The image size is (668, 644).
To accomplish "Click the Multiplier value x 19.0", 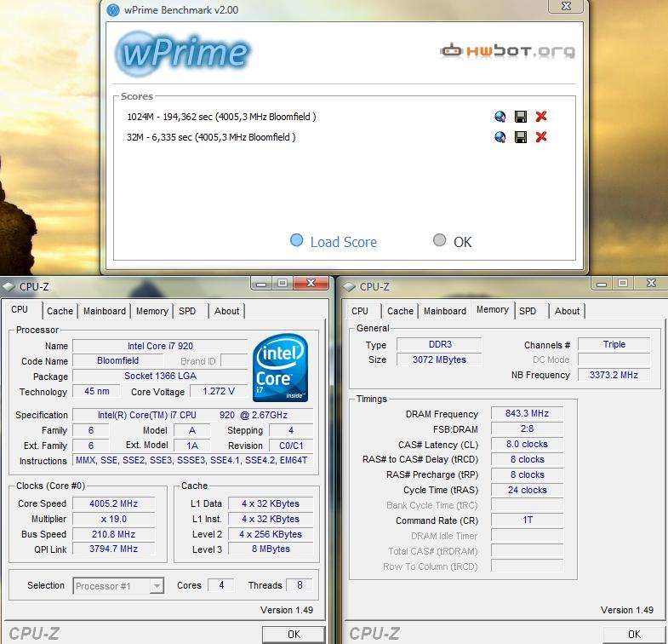I will [114, 519].
